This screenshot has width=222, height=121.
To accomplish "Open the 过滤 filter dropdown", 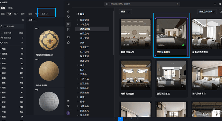I will [32, 20].
